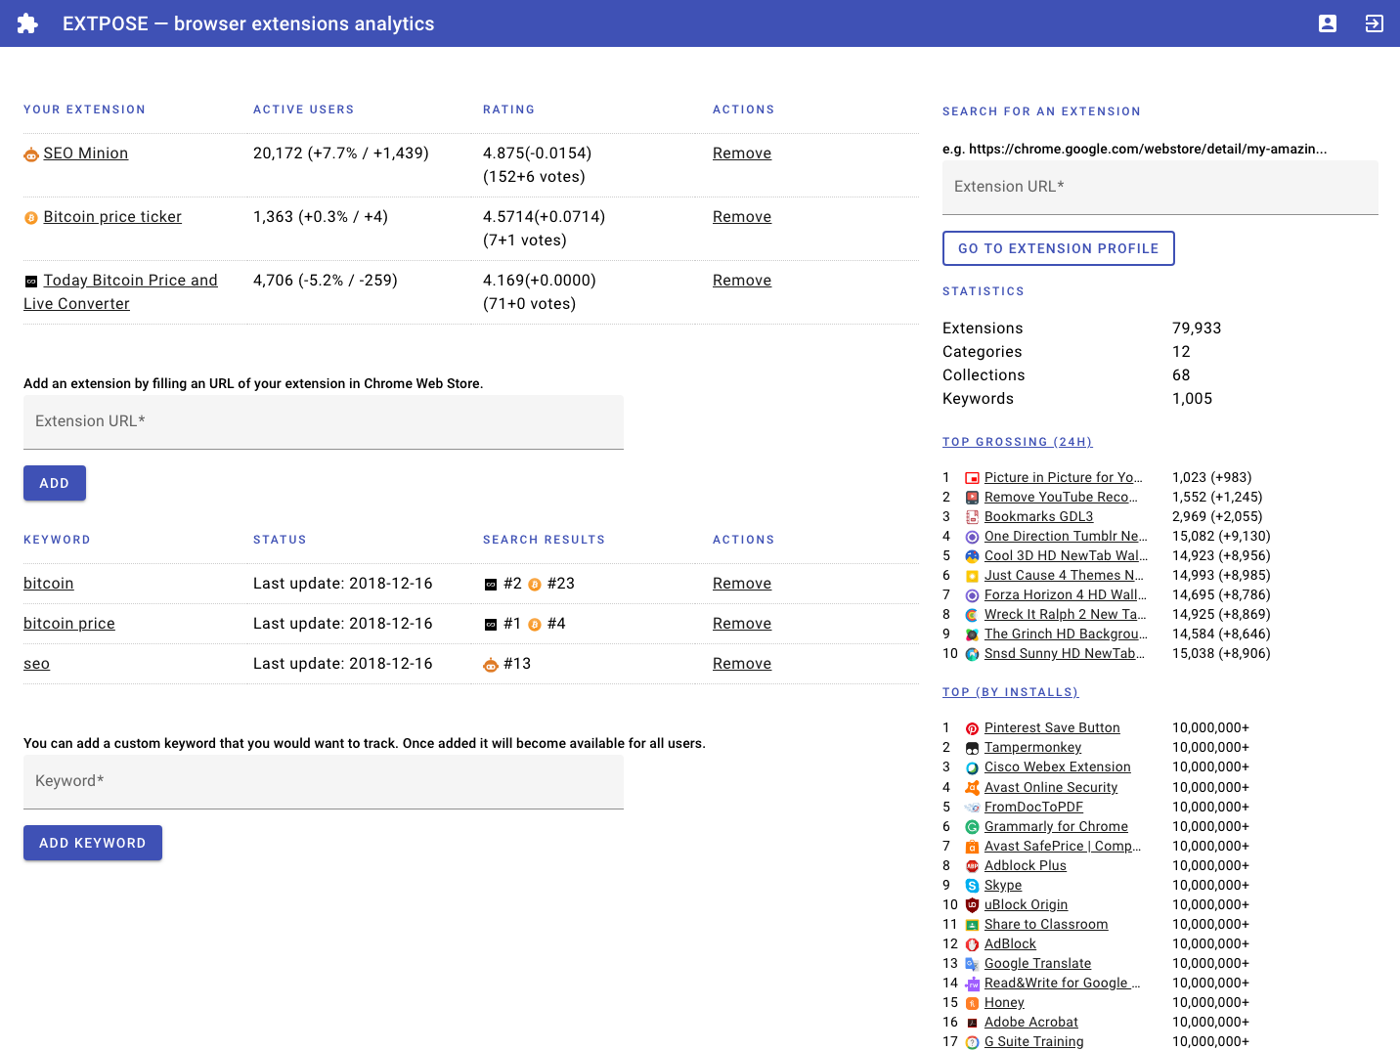Viewport: 1400px width, 1050px height.
Task: Click Remove YouTube Reco extension icon
Action: [x=972, y=498]
